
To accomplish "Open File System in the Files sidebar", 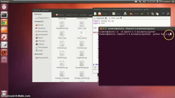I will pyautogui.click(x=42, y=47).
